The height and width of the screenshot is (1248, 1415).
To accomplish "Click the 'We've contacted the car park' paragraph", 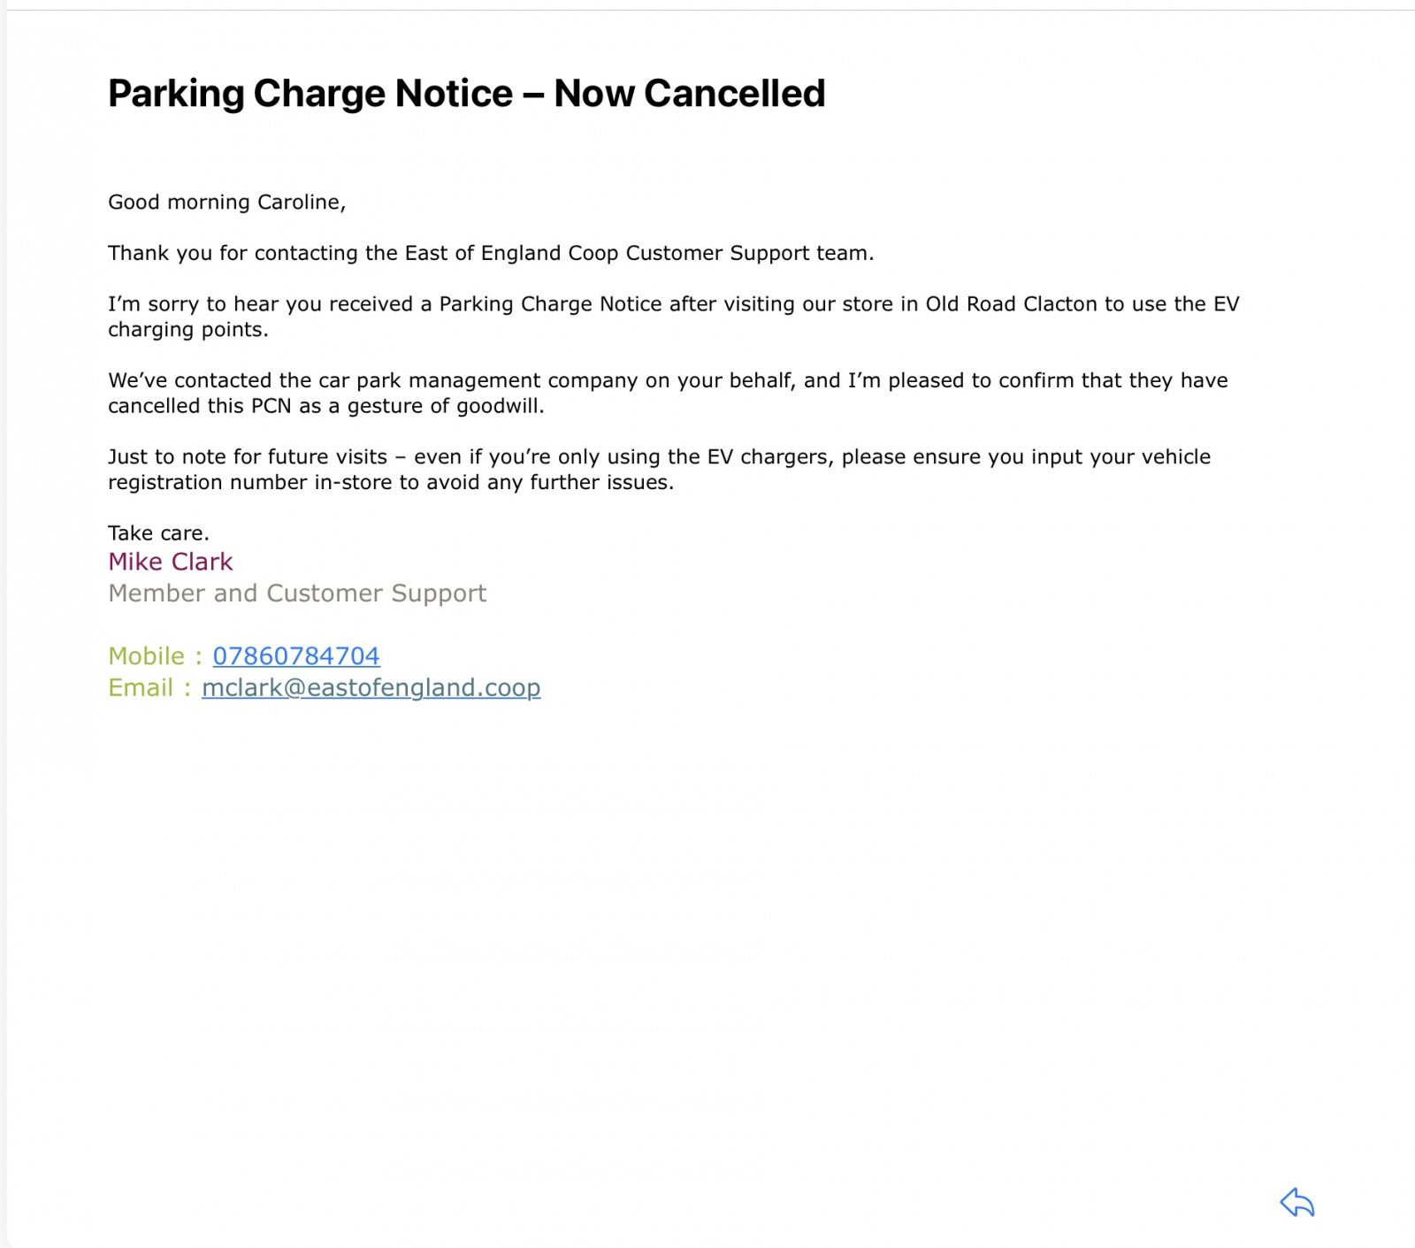I will 668,393.
